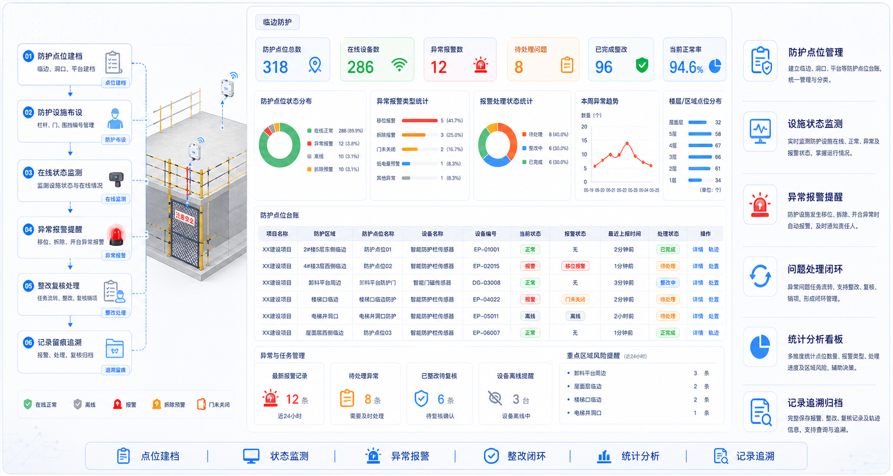This screenshot has width=893, height=476.
Task: Click the worker icon in step 02 防护设施布设
Action: [x=115, y=119]
